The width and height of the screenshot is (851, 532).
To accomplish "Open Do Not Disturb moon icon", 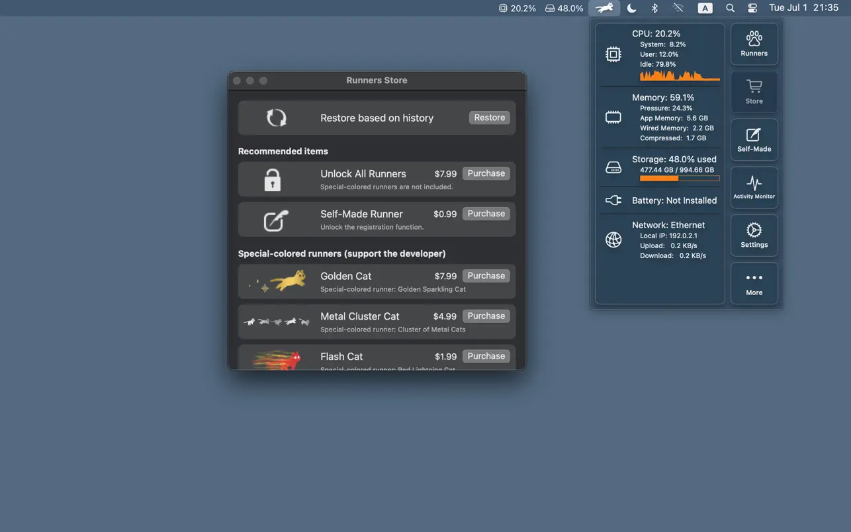I will click(x=631, y=8).
